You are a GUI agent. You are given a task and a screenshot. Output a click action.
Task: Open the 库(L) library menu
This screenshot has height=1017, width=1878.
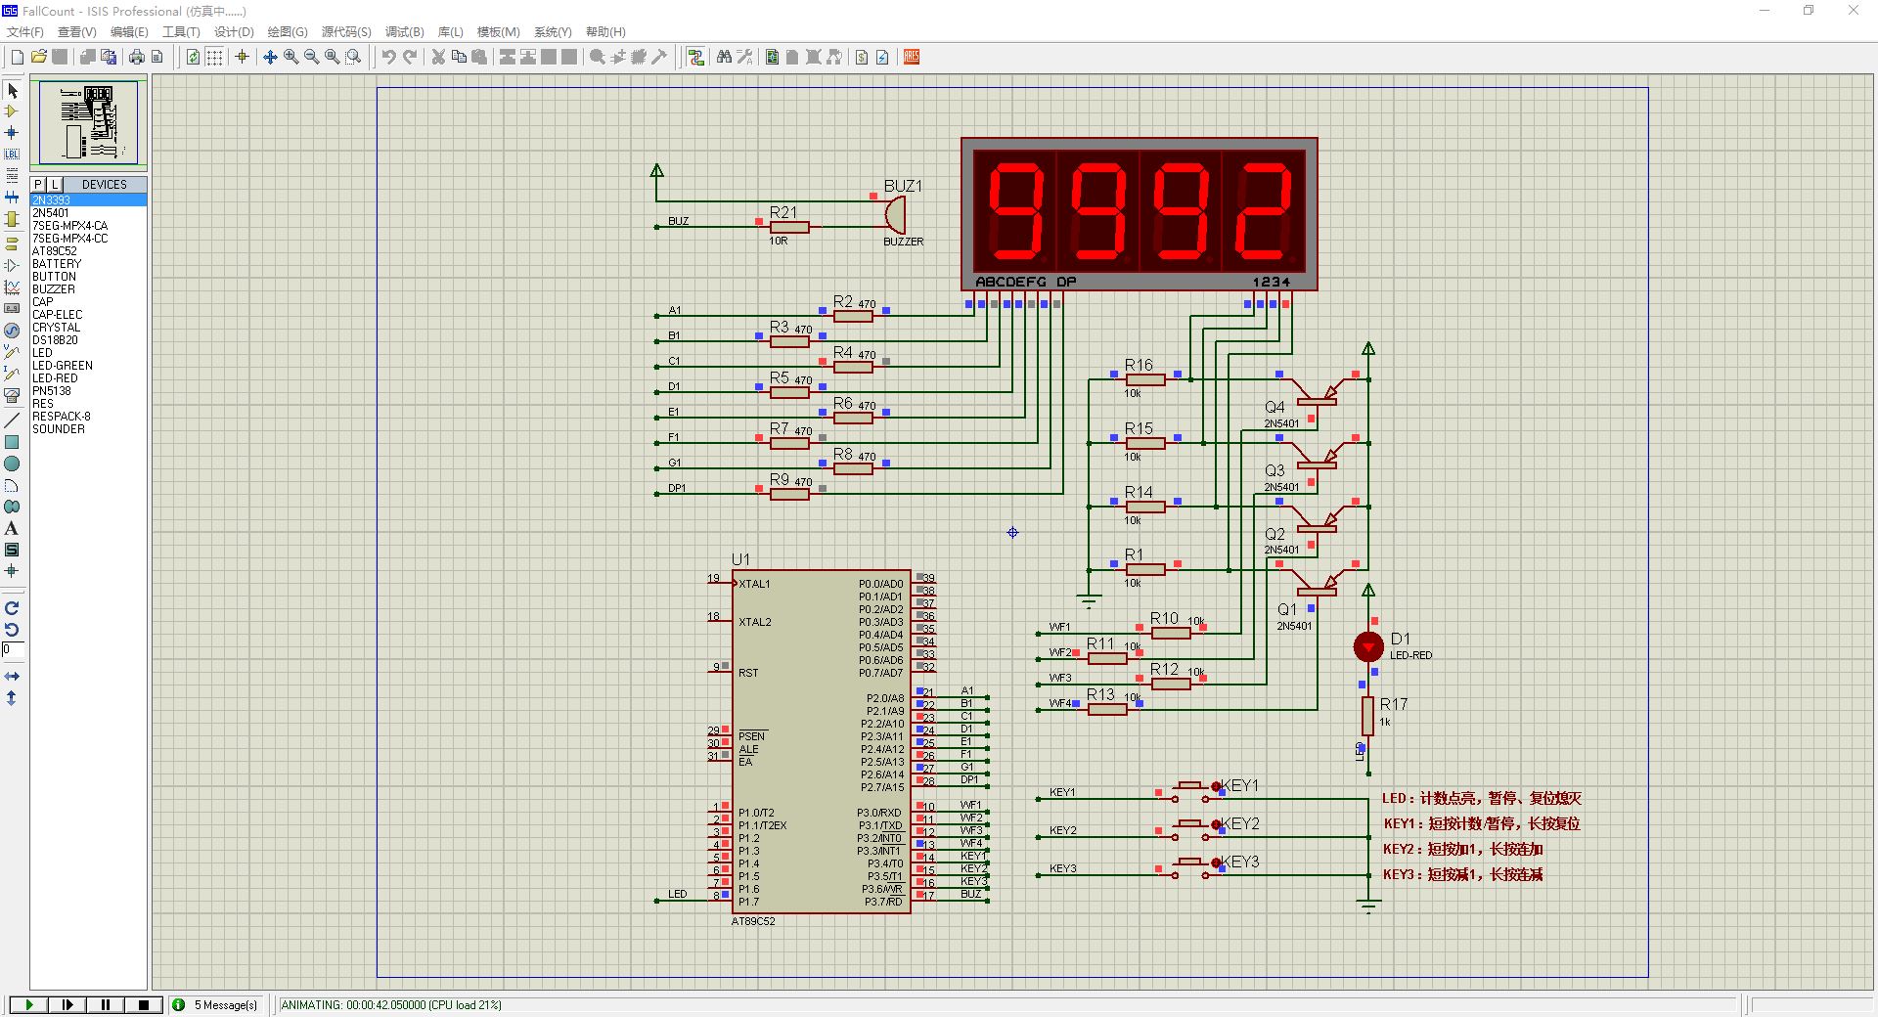coord(450,32)
